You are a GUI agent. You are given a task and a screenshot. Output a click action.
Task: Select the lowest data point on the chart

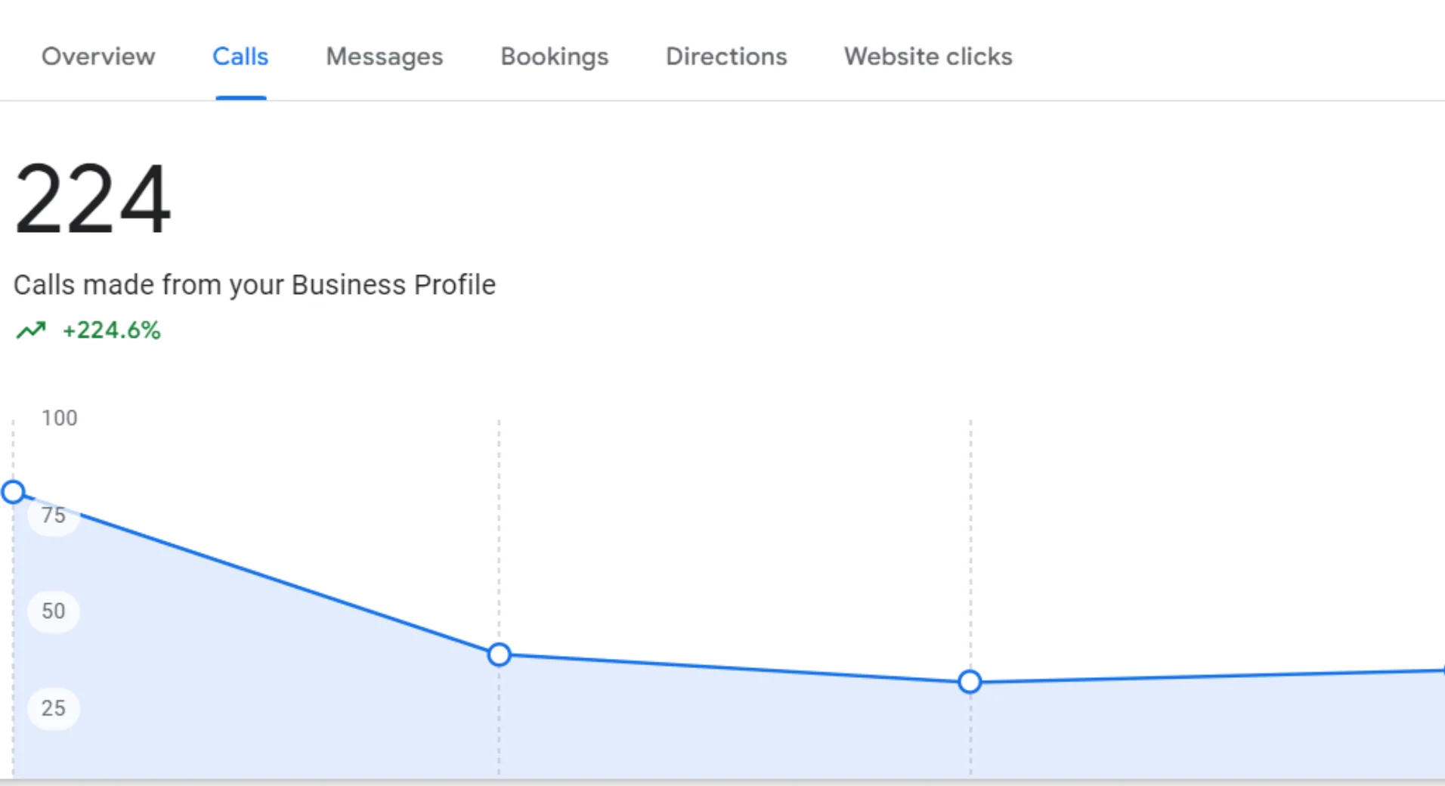point(970,682)
